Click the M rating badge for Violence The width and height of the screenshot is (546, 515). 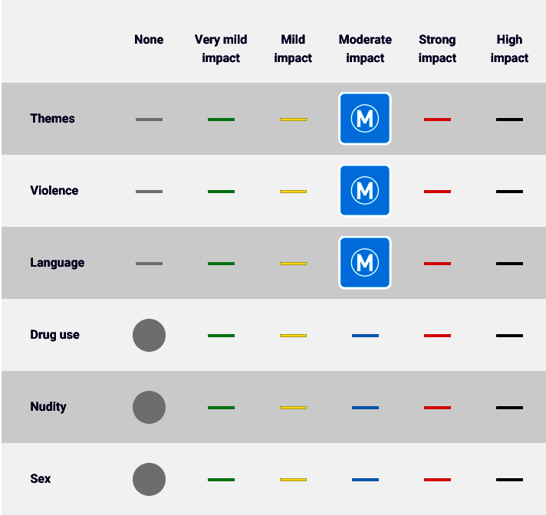pyautogui.click(x=365, y=191)
